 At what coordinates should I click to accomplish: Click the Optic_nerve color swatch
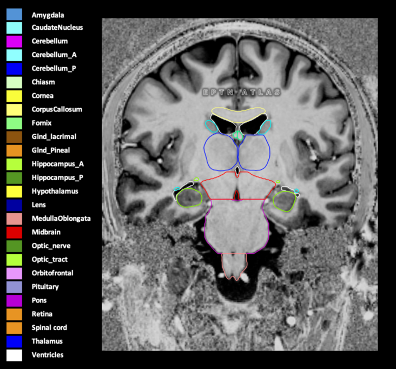14,246
